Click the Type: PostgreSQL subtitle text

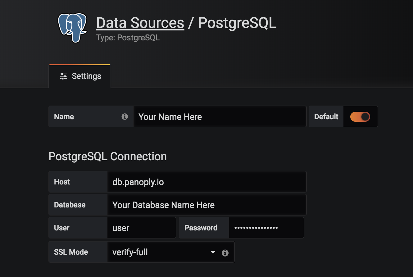click(128, 38)
